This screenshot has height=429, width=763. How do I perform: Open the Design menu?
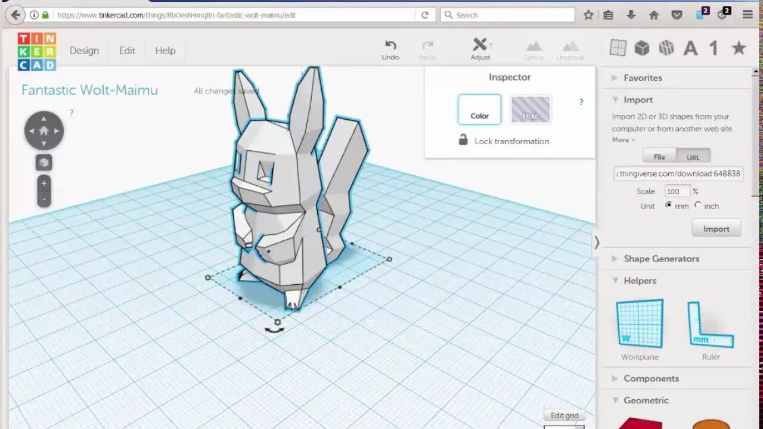(x=84, y=51)
